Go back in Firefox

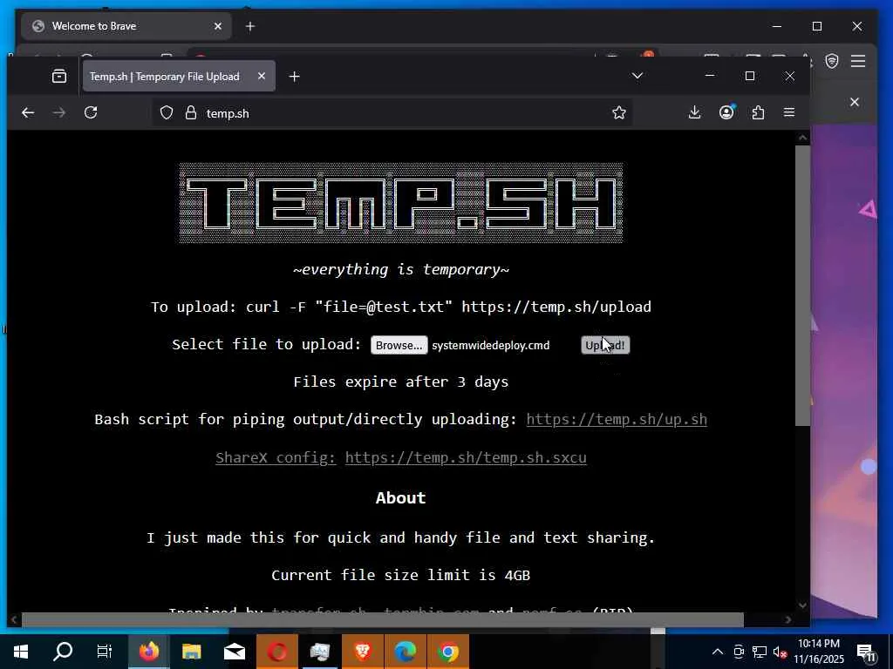(x=28, y=113)
